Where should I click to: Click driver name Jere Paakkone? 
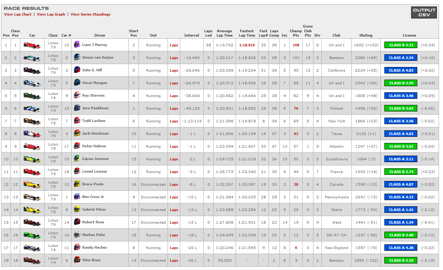95,108
